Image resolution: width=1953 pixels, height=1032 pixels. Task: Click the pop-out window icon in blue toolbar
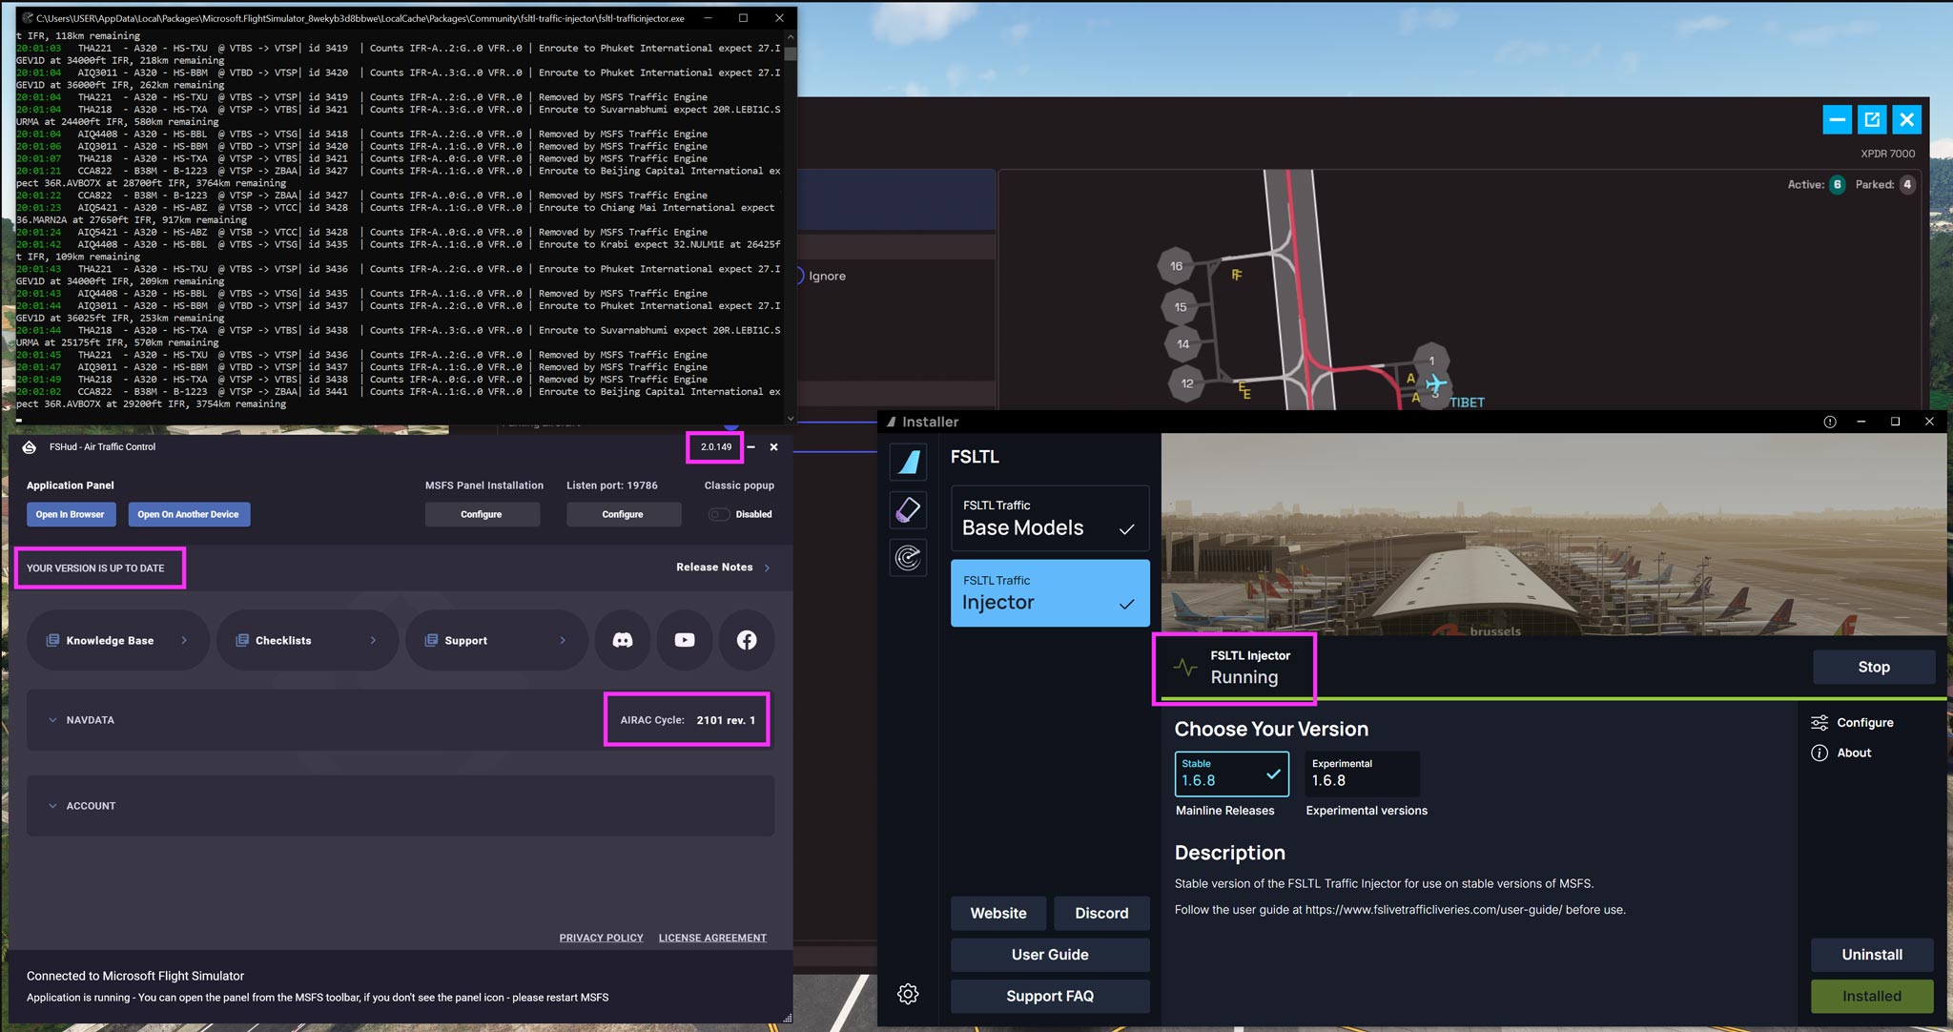click(x=1872, y=119)
